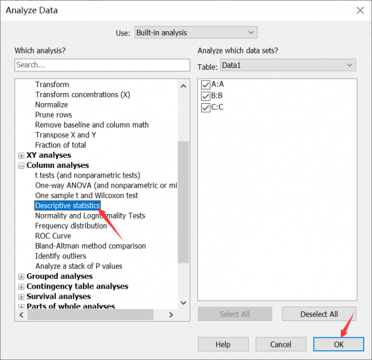The width and height of the screenshot is (372, 360).
Task: Click the horizontal scroll-left arrow
Action: tap(22, 315)
